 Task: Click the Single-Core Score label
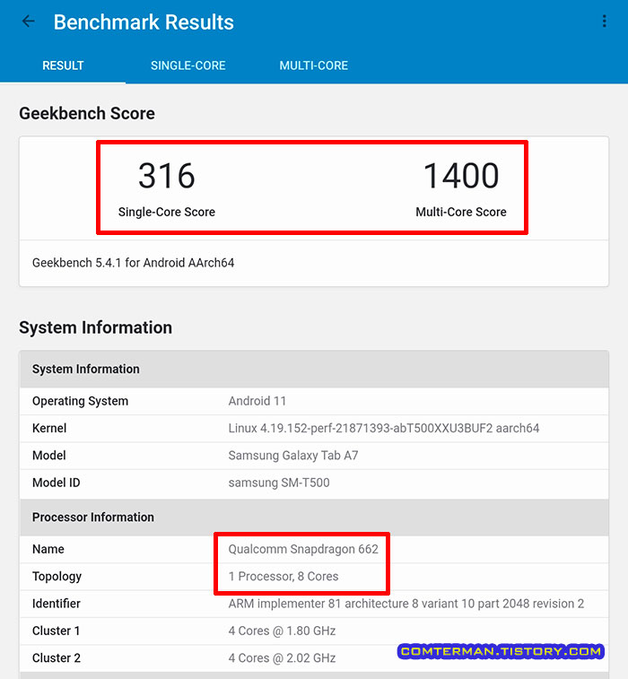[x=167, y=212]
